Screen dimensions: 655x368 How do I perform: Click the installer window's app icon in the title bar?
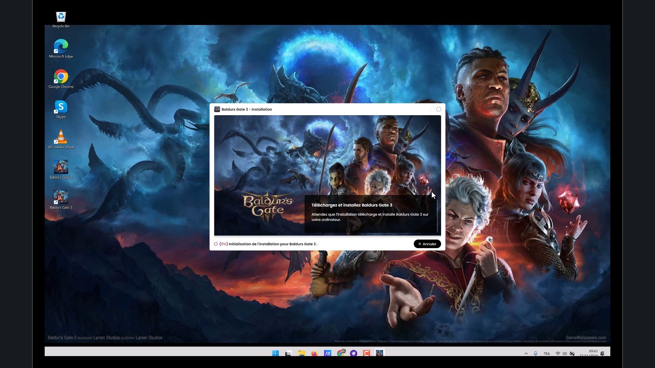coord(217,109)
